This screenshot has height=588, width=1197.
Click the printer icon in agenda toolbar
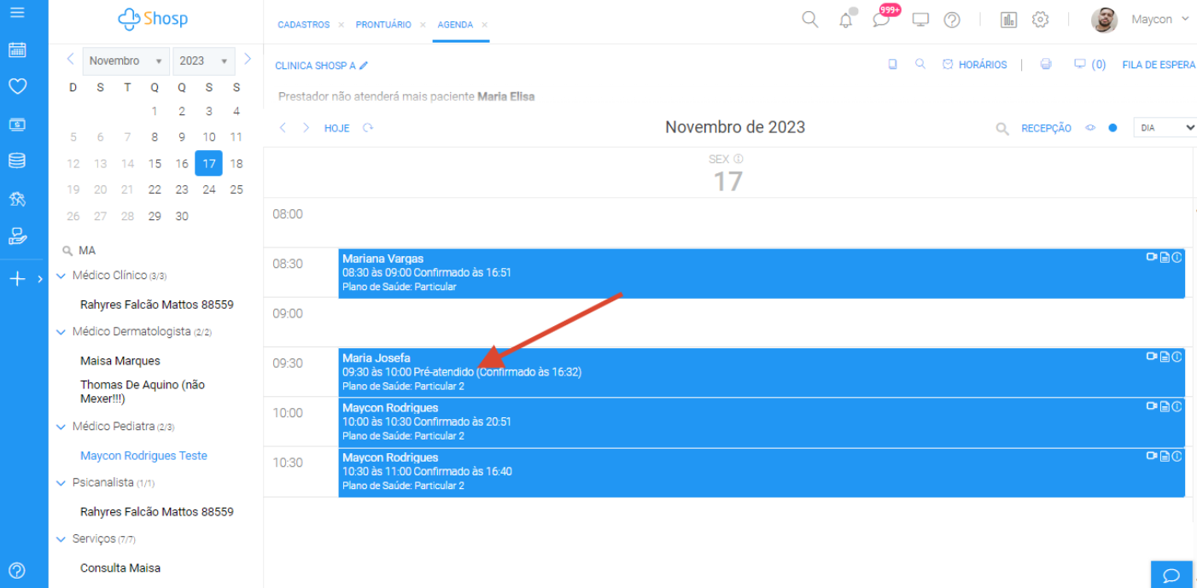pos(1046,65)
